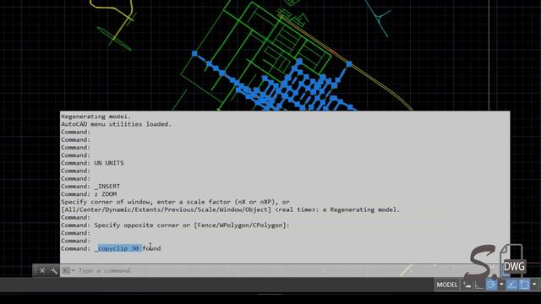Click the right-end blue grip of selection
Viewport: 541px width, 304px height.
(x=349, y=64)
